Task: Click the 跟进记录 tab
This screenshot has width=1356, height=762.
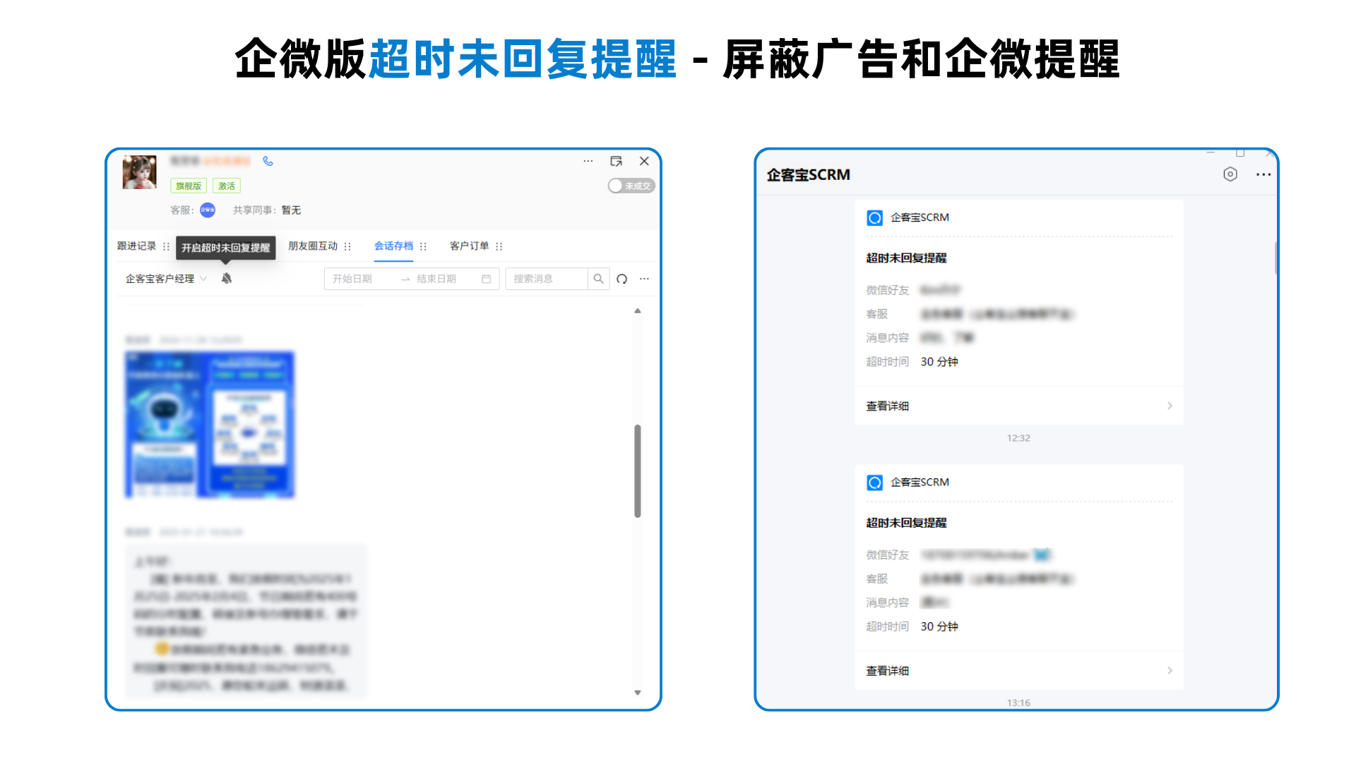Action: [x=136, y=246]
